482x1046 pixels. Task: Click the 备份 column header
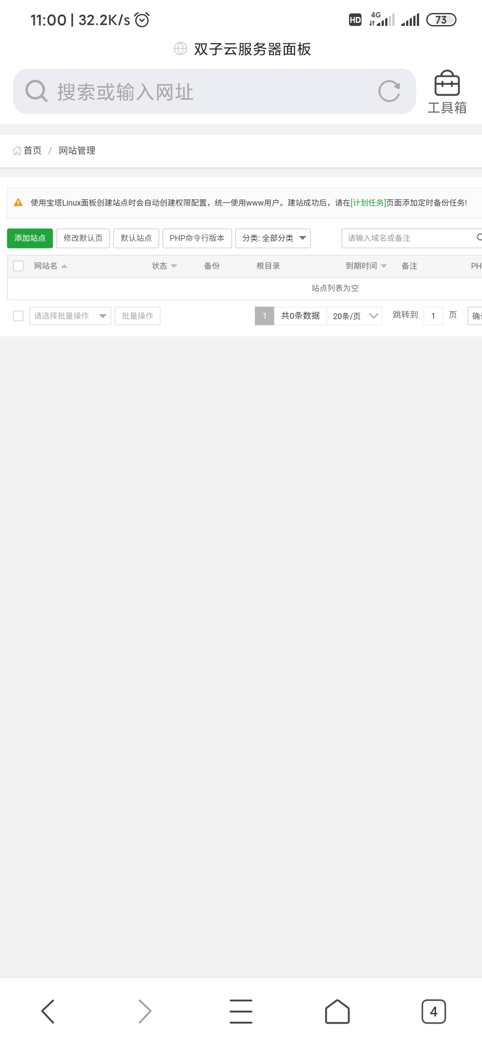tap(212, 266)
